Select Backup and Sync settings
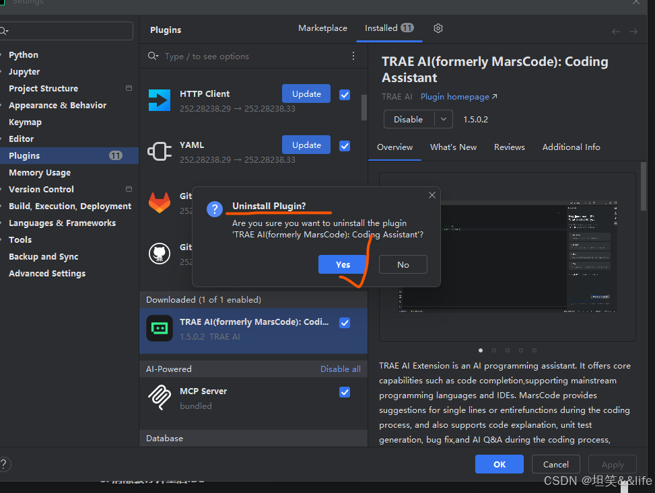This screenshot has width=655, height=493. 44,257
